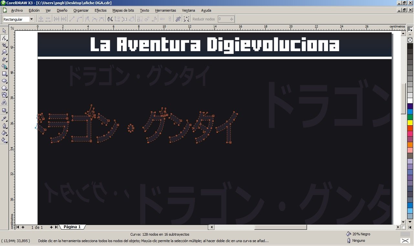Open the color palette flyout menu
Screen dimensions: 414x246
point(410,29)
